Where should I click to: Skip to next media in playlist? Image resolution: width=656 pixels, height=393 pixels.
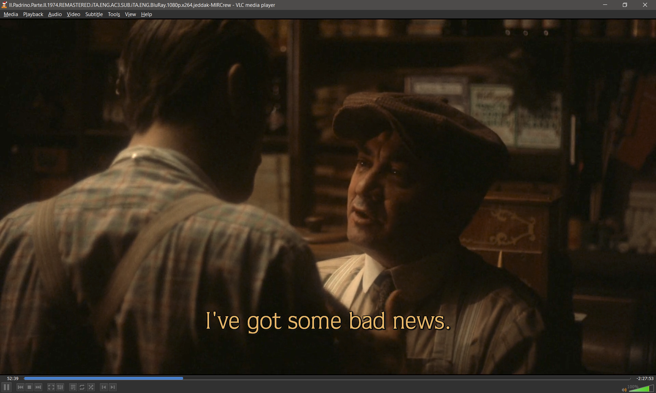38,387
